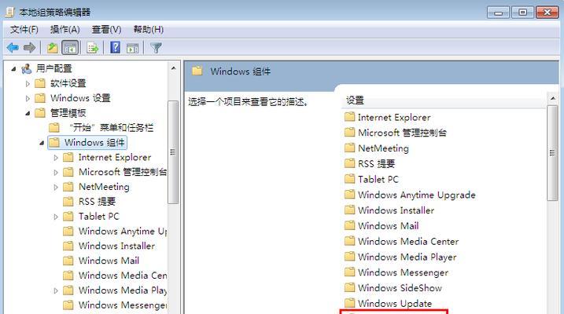Expand NetMeeting node in tree
Image resolution: width=564 pixels, height=314 pixels.
click(x=56, y=187)
